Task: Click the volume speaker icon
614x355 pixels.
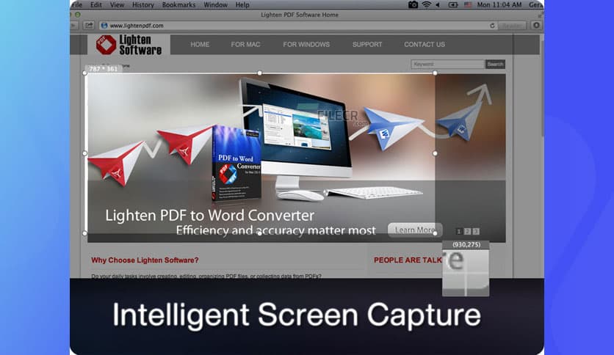Action: click(x=438, y=4)
